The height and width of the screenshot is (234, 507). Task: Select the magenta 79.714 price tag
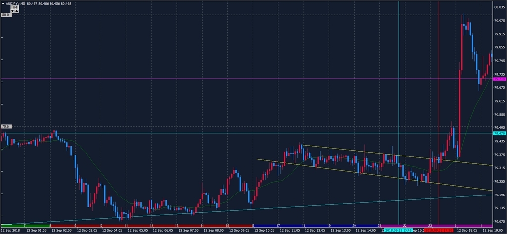499,79
